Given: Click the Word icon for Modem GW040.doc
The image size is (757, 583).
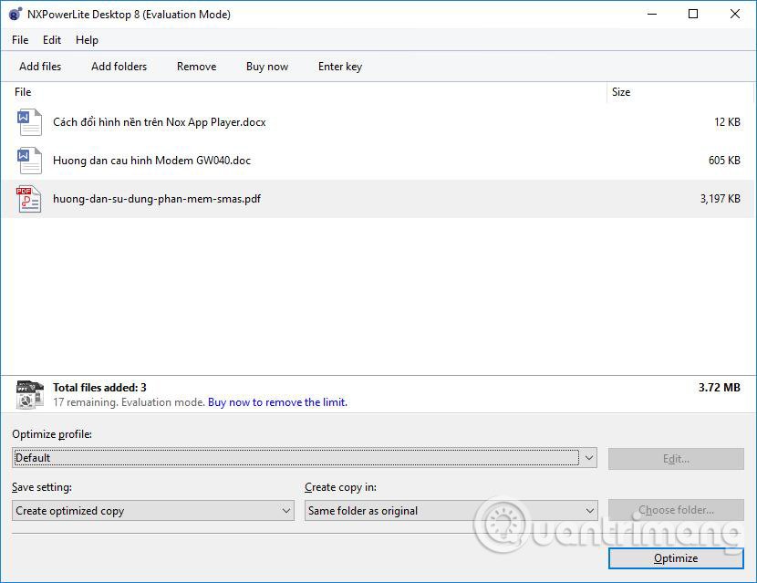Looking at the screenshot, I should point(29,161).
